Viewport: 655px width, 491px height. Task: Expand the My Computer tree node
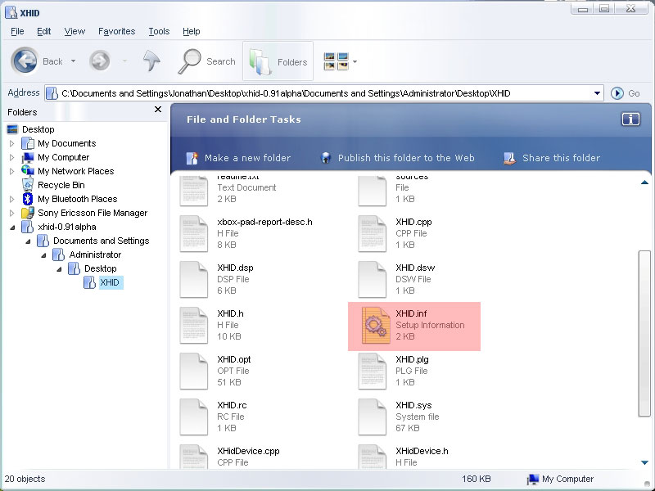coord(11,157)
